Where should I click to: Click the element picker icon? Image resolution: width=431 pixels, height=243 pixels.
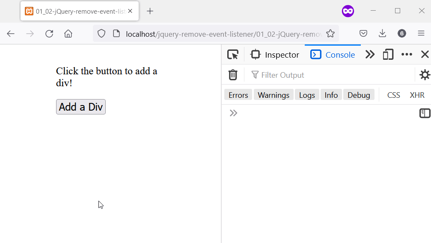click(x=233, y=55)
